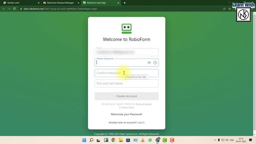Focus the Confirm Password field
This screenshot has height=144, width=256.
pos(126,73)
